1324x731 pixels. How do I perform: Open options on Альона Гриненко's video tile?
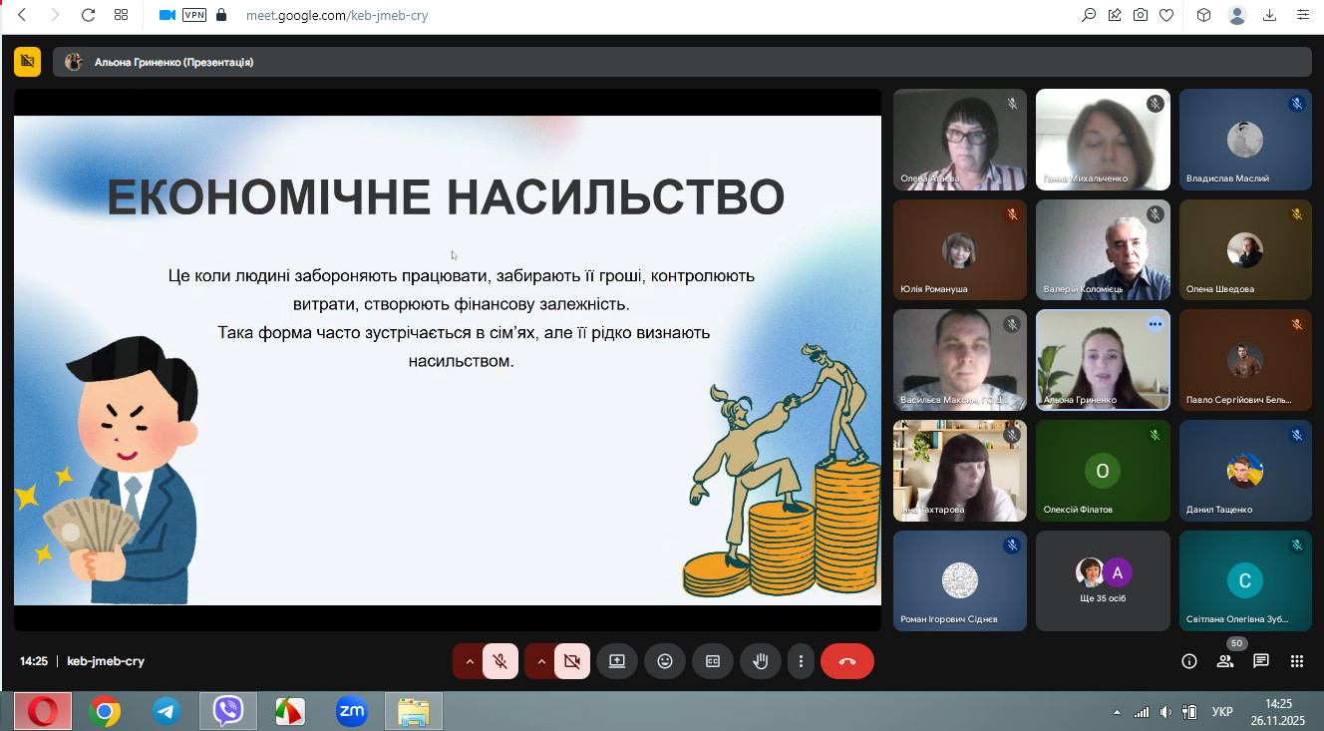1155,324
